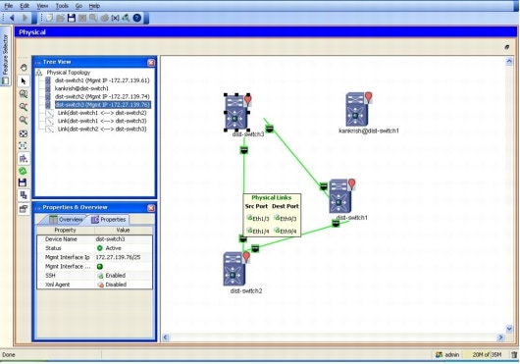The width and height of the screenshot is (520, 364).
Task: Open the Help menu
Action: coord(94,6)
